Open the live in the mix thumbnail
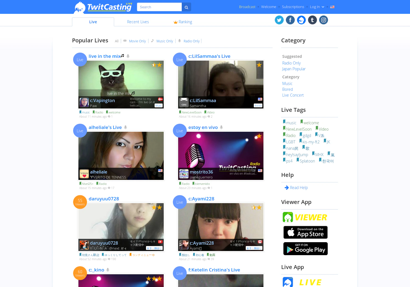This screenshot has width=410, height=287. tap(121, 84)
